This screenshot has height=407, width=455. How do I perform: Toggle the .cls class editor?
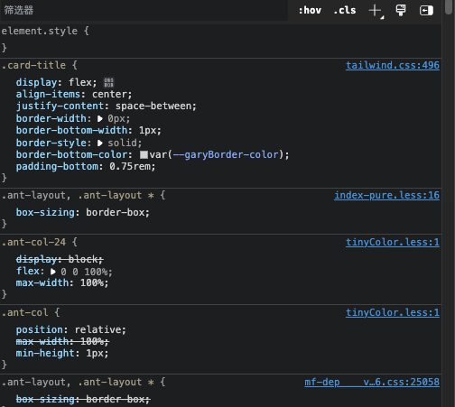coord(345,11)
